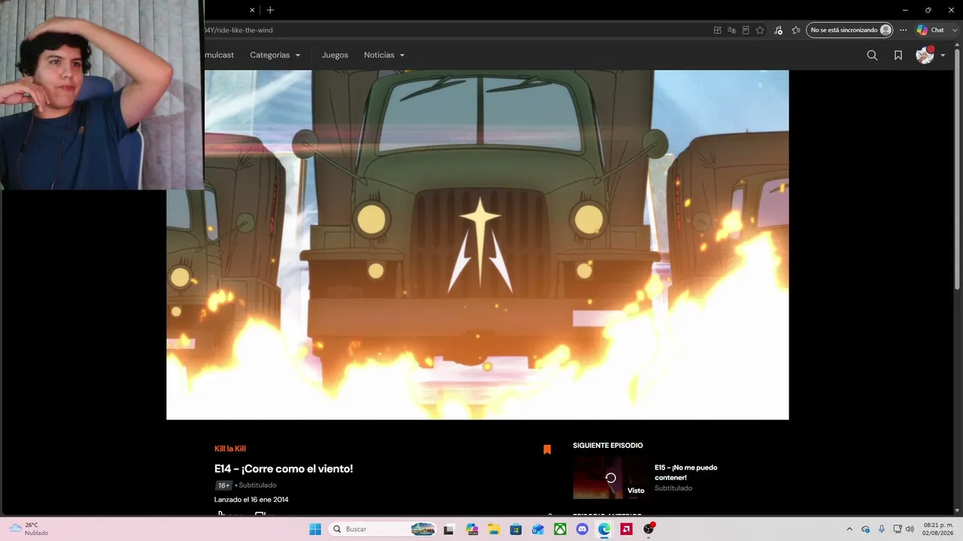Open the media control music icon
The image size is (963, 541).
coord(778,30)
